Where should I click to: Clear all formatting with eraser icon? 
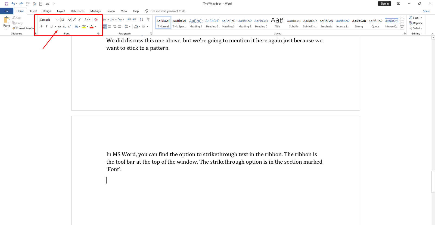click(x=96, y=20)
